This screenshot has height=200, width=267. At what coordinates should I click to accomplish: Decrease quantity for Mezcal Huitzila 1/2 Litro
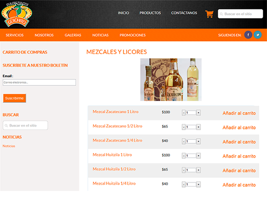(x=183, y=170)
